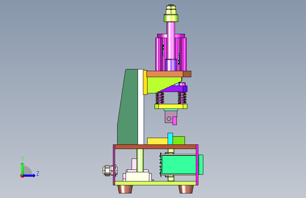Select the cyan upright block on the table
This screenshot has height=198, width=306.
tap(170, 139)
